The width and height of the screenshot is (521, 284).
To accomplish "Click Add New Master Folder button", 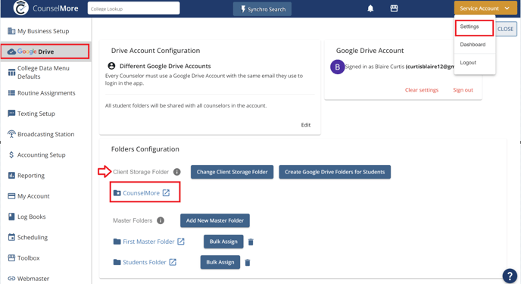I will [215, 220].
